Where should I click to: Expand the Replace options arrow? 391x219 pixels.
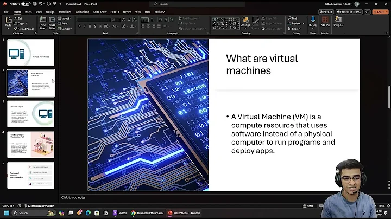pos(304,24)
